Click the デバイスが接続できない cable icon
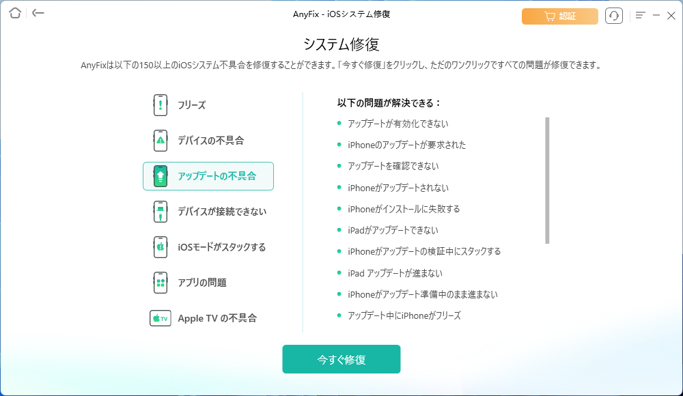Viewport: 683px width, 396px height. tap(161, 211)
